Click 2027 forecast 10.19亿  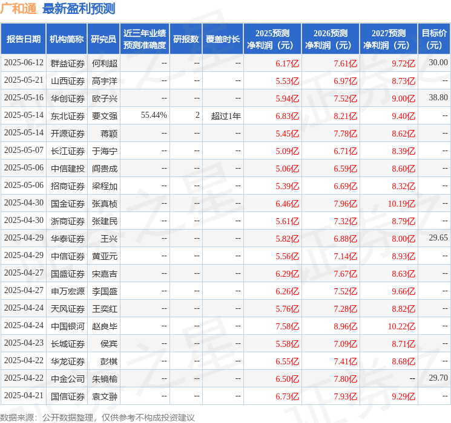point(401,204)
